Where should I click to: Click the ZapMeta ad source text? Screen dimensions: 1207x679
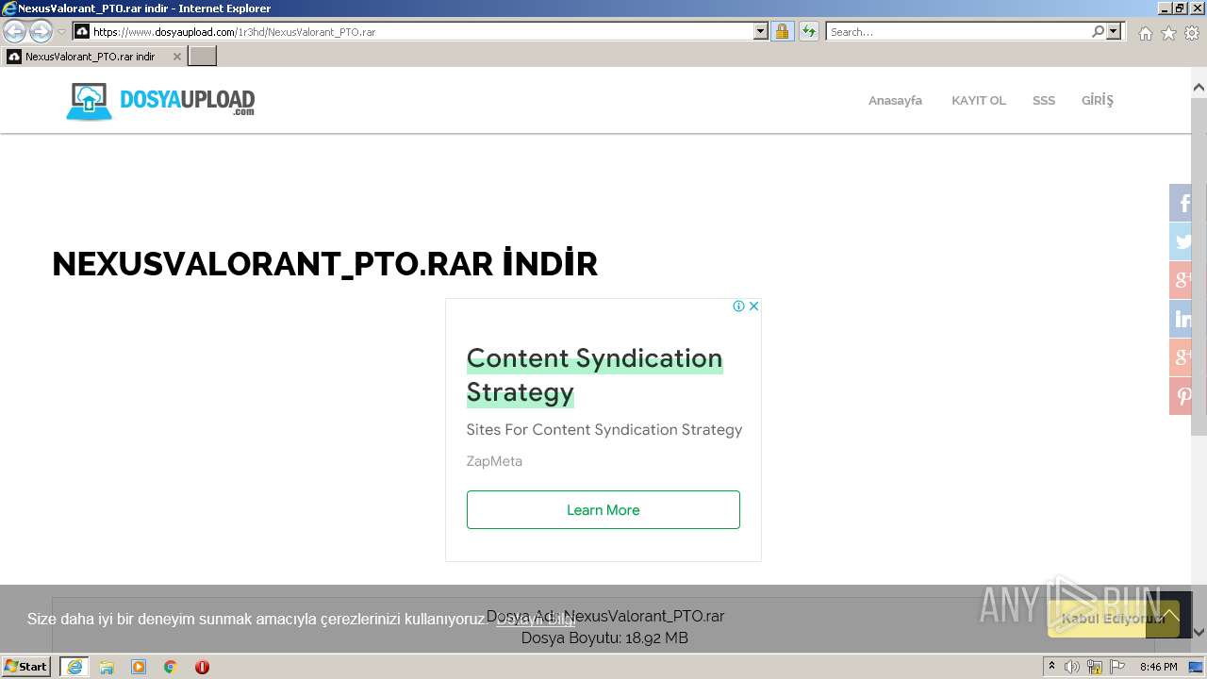[494, 461]
